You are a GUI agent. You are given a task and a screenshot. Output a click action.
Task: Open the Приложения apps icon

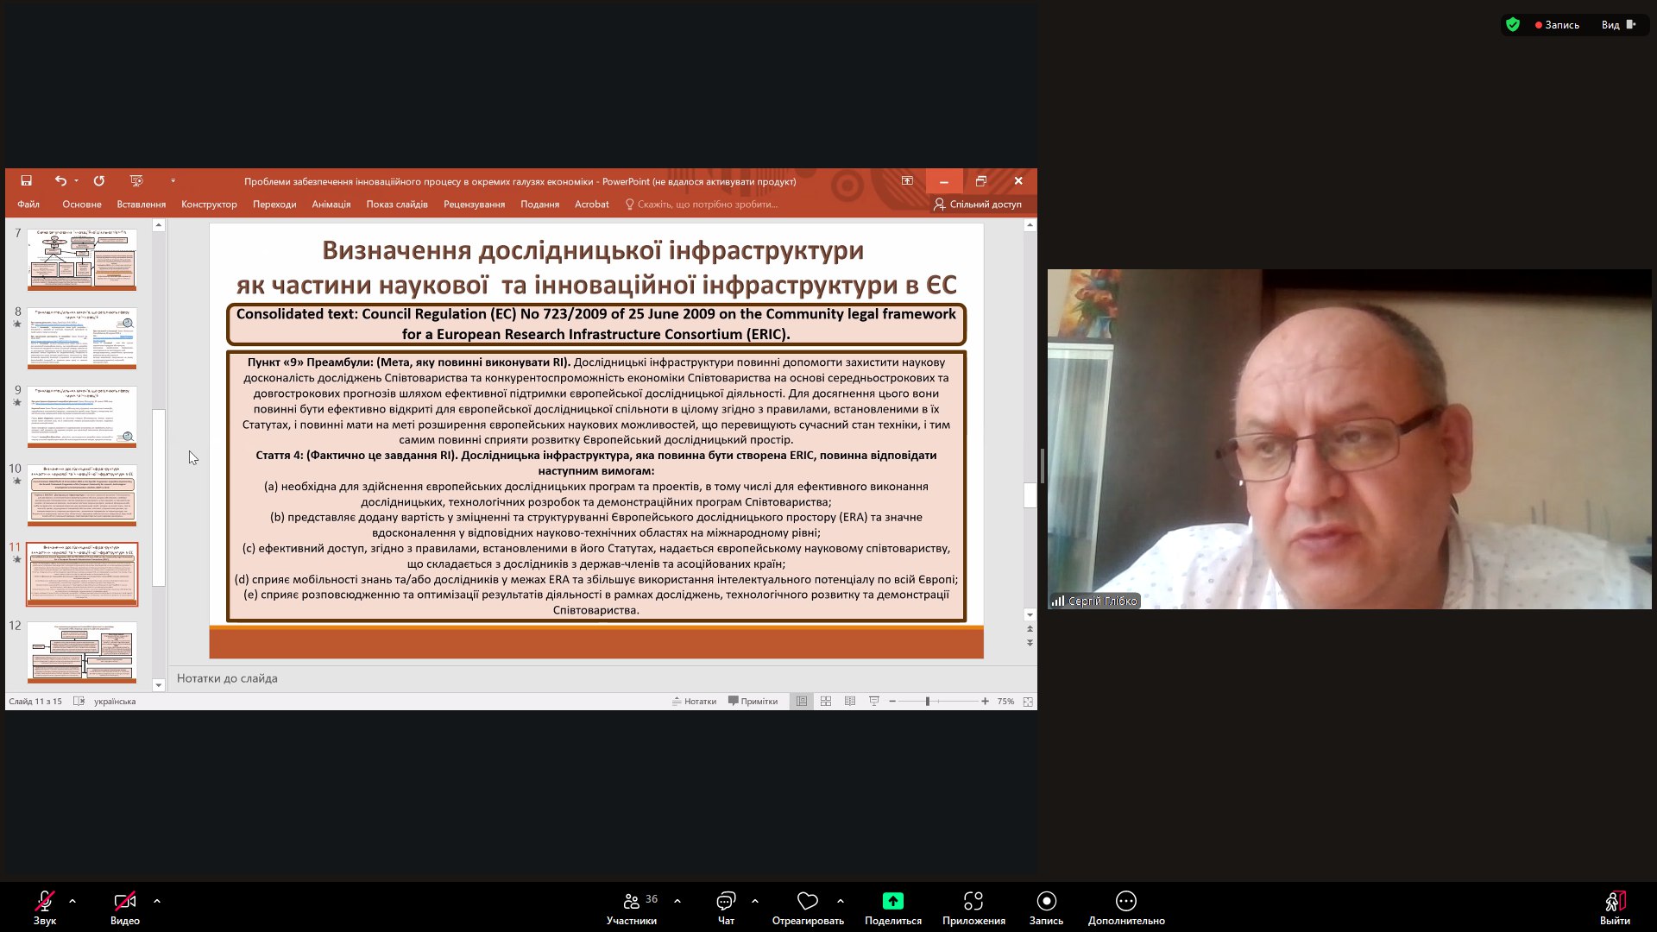point(973,902)
